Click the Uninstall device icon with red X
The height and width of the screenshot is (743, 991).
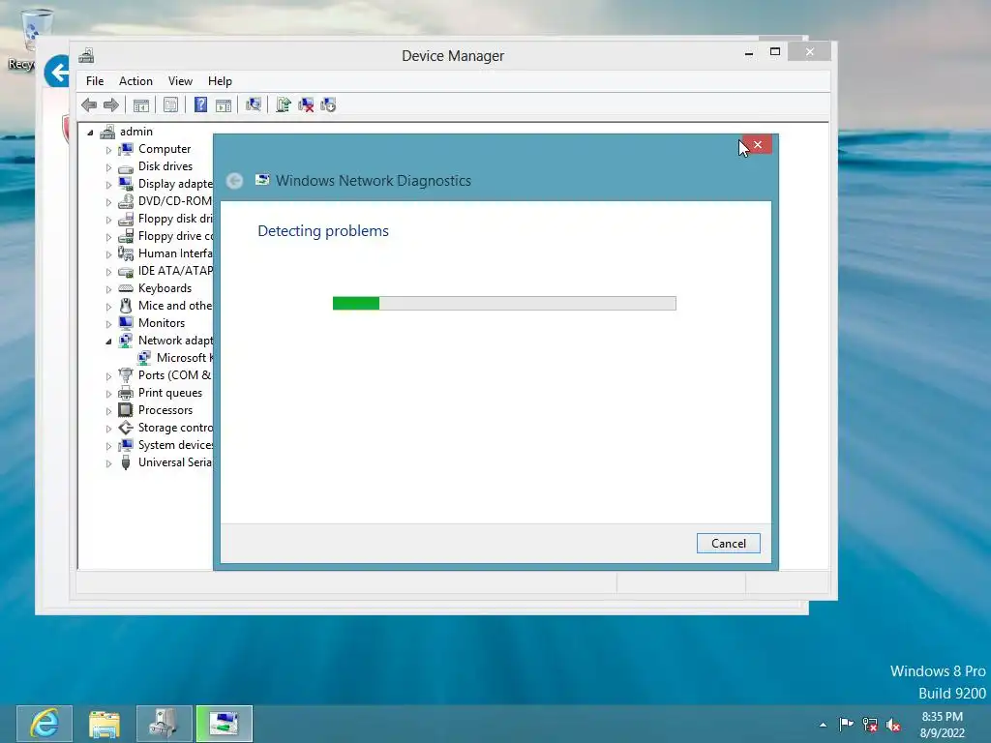[306, 104]
